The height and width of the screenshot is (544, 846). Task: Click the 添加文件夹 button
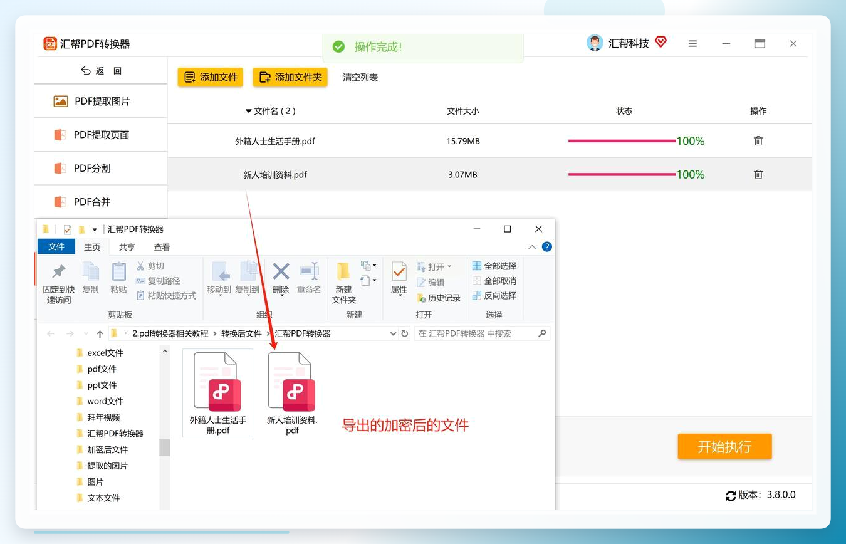[x=290, y=77]
